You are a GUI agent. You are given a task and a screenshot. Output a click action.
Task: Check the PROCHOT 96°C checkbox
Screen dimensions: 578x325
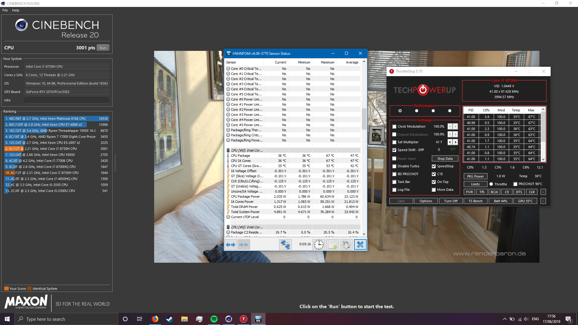coord(515,184)
